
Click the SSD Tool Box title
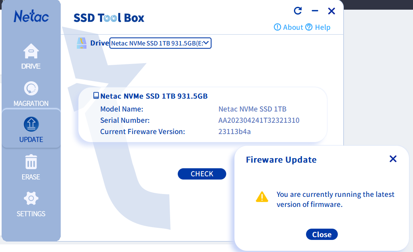tap(109, 18)
